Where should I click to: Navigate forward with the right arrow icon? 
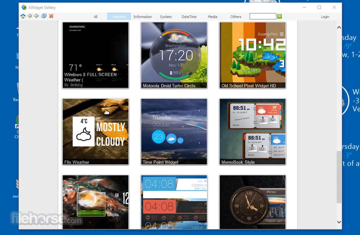(x=36, y=16)
